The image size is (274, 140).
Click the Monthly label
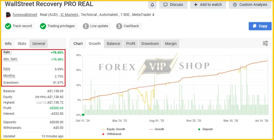[x=9, y=76]
